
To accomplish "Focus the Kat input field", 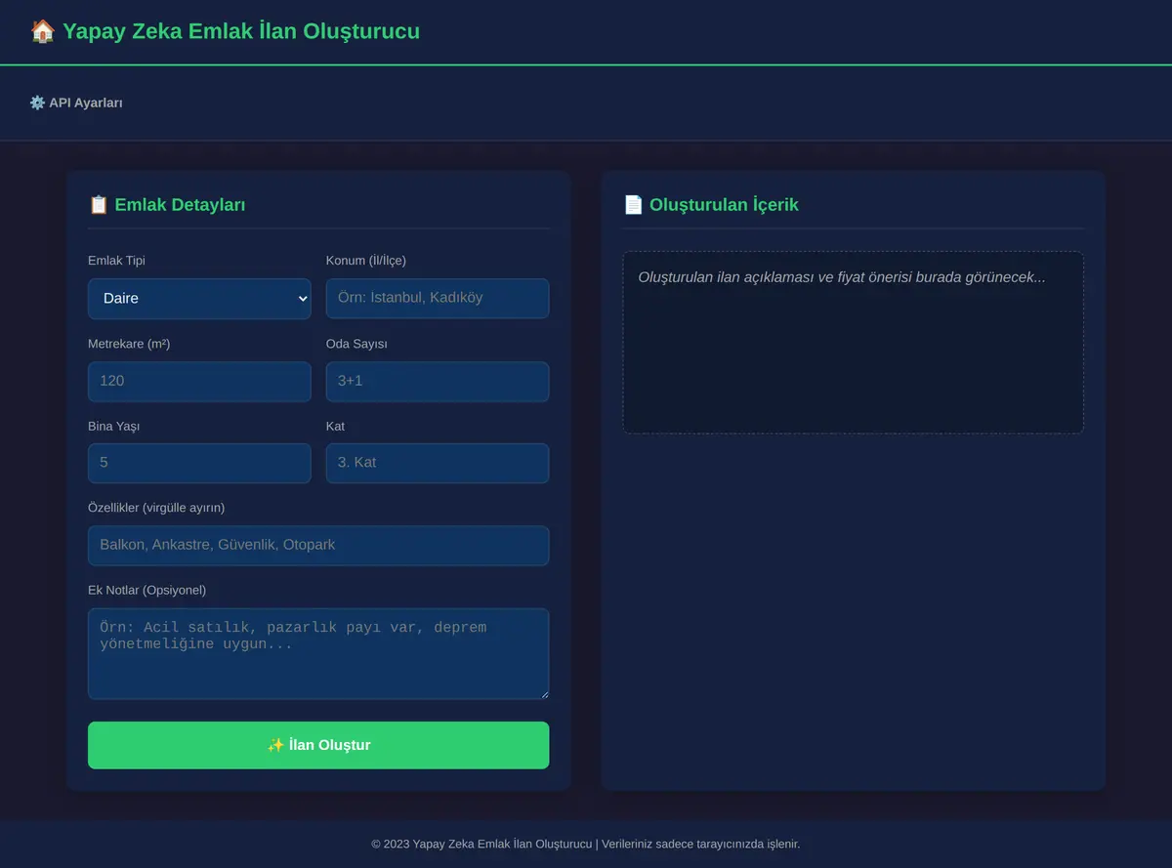I will click(438, 463).
